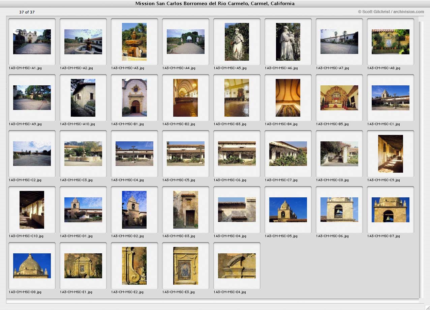Viewport: 430px width, 310px height.
Task: Select the vaulted ceiling thumbnail 1A3-CM-MSC-B4
Action: coord(288,98)
